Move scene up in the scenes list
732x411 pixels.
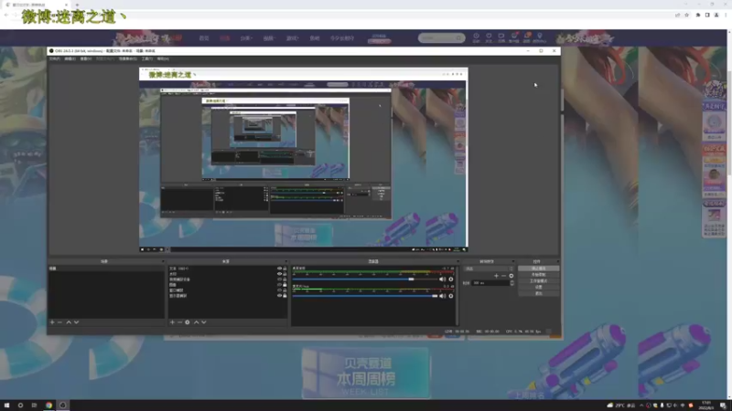tap(69, 322)
